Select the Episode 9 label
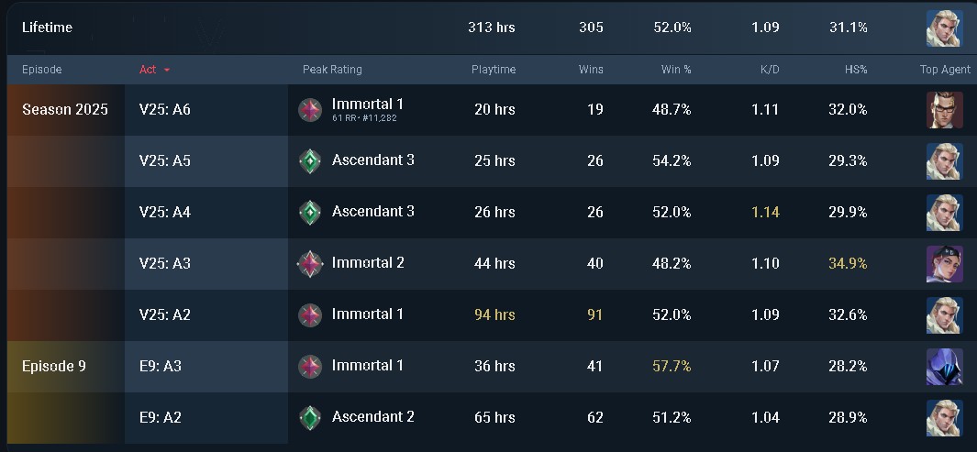This screenshot has width=977, height=452. click(x=54, y=367)
